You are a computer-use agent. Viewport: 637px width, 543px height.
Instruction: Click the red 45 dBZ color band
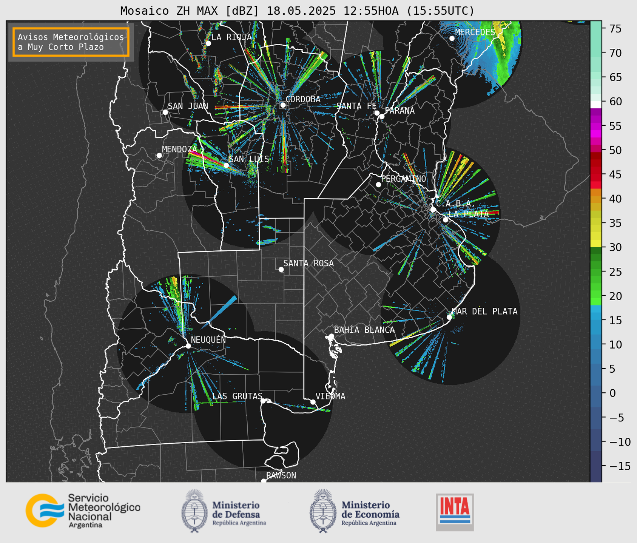[596, 174]
